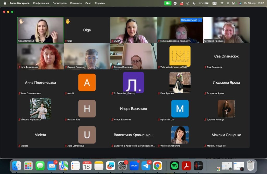Click the Попросить вкл button

(x=189, y=20)
